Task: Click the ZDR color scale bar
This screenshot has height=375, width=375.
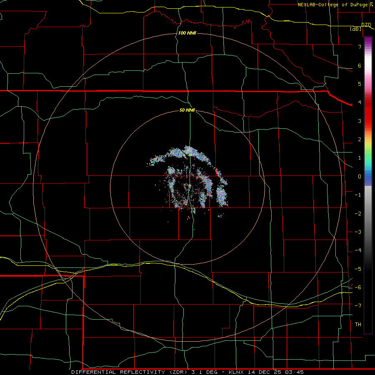Action: 368,185
